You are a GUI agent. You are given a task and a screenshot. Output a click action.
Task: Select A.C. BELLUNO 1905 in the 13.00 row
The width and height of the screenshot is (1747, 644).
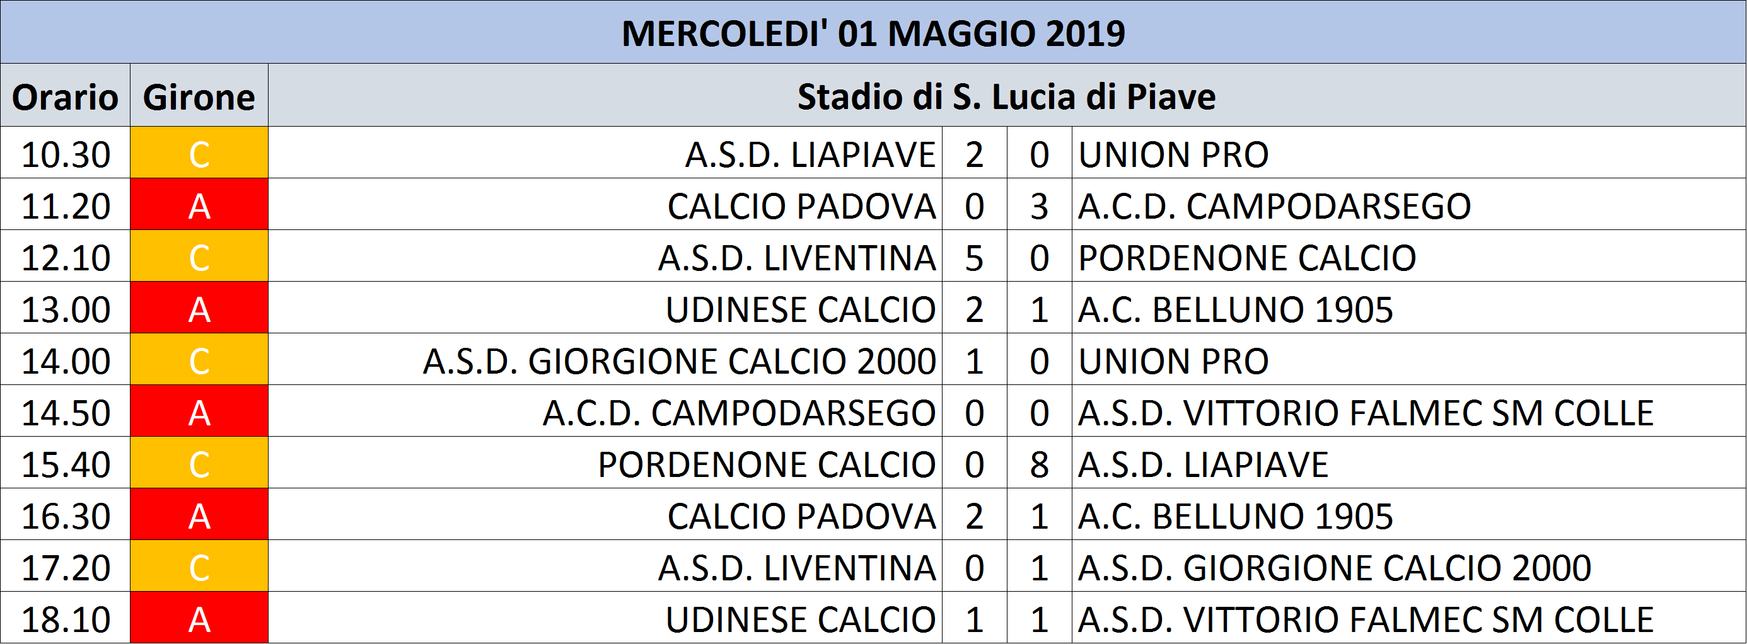pyautogui.click(x=1236, y=309)
